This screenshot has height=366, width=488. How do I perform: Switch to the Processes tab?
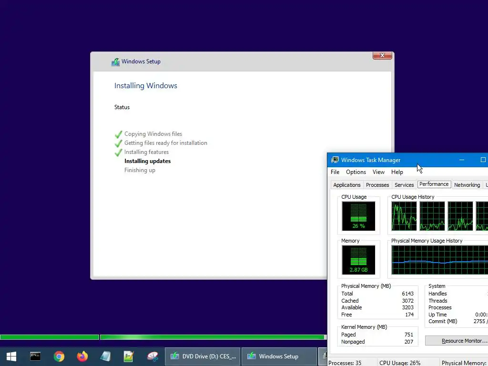click(377, 185)
